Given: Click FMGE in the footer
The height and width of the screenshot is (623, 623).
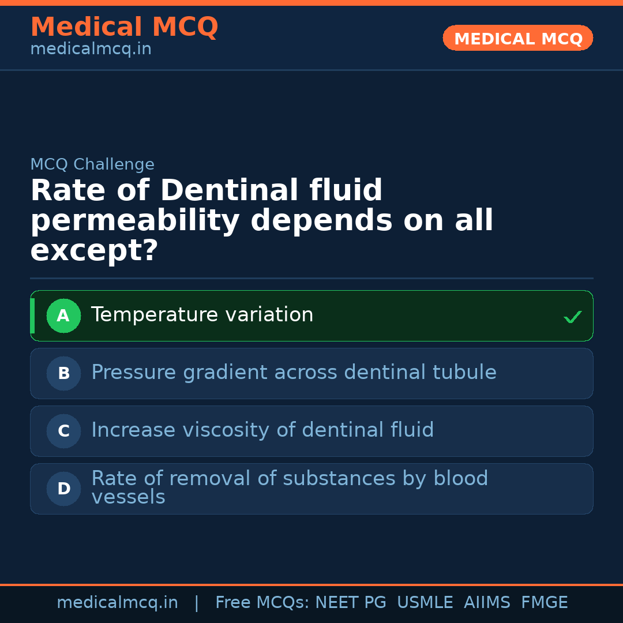Looking at the screenshot, I should click(545, 603).
